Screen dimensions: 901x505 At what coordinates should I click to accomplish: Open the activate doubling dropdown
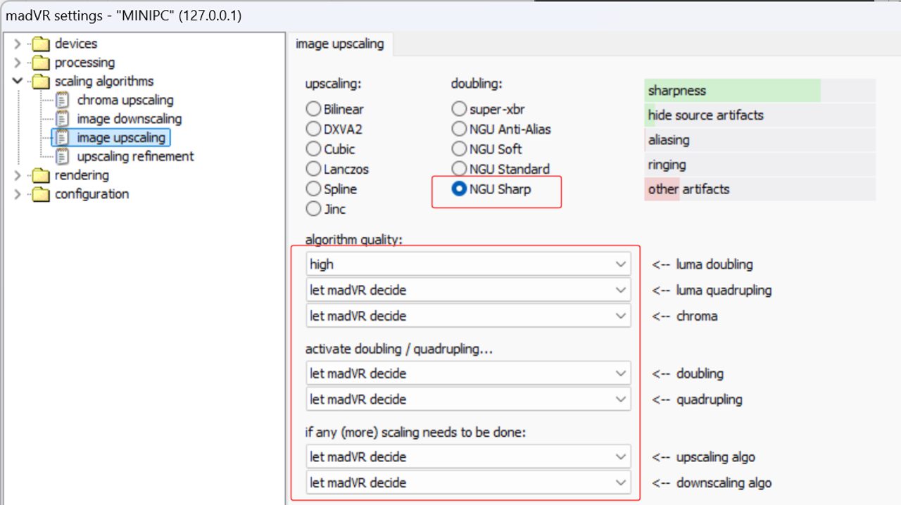469,373
